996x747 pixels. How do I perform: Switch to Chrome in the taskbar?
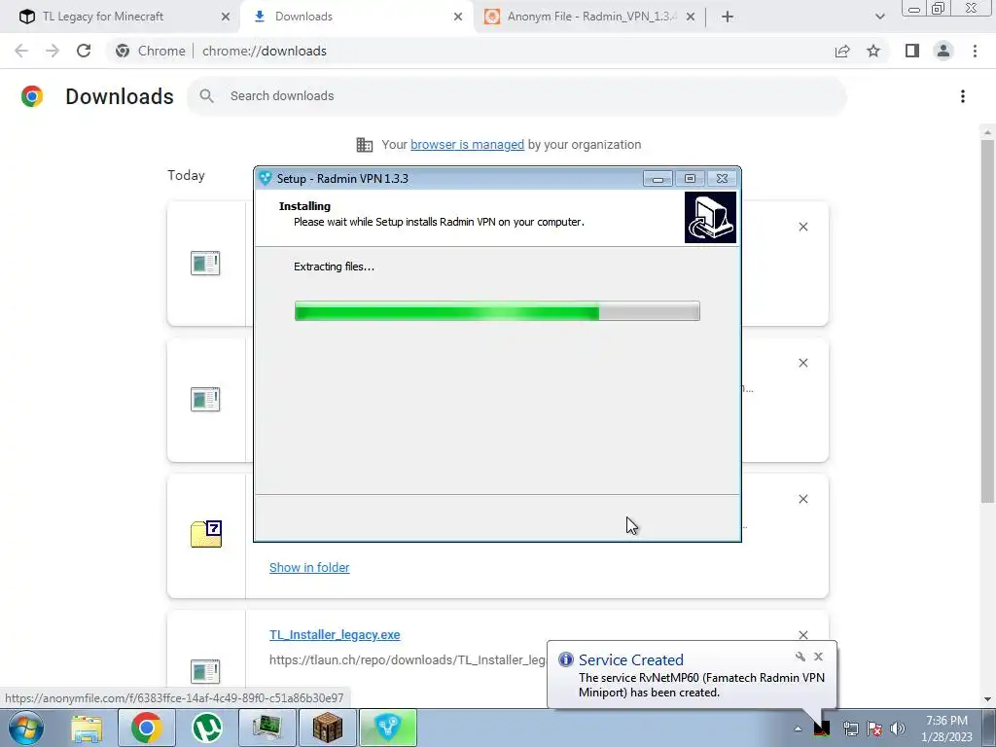(146, 728)
